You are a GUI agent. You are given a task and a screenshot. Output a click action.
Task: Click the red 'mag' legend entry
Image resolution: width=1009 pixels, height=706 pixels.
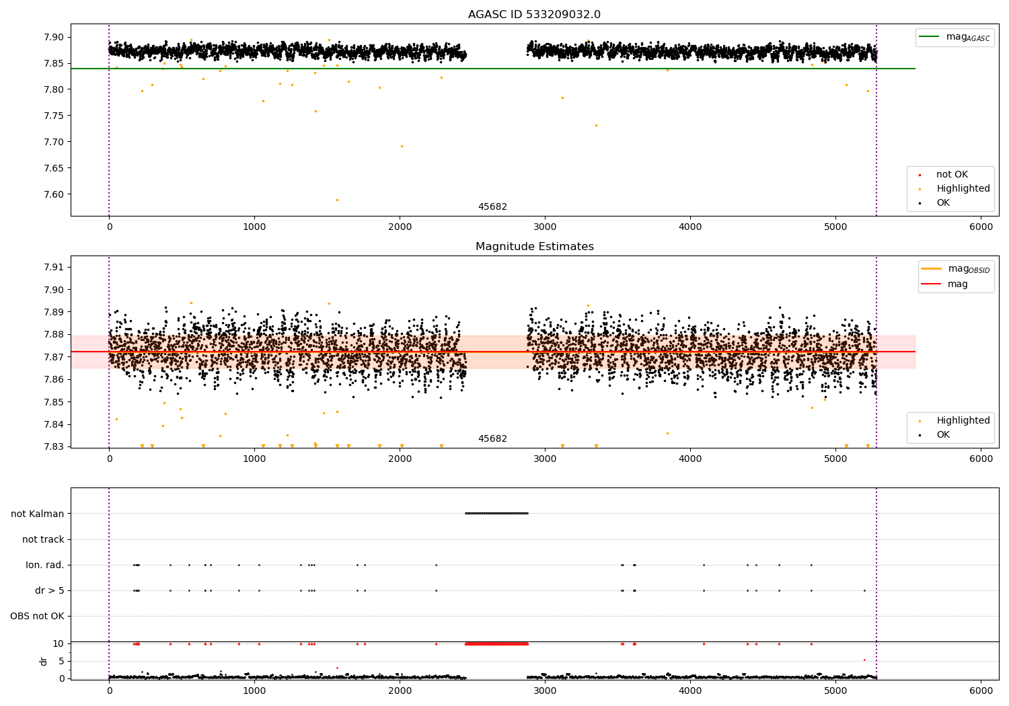point(945,284)
